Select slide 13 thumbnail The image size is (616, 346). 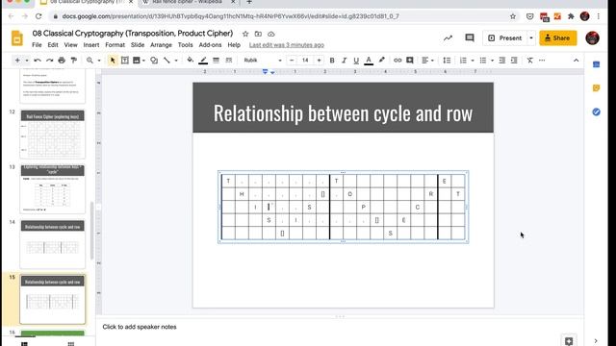53,189
